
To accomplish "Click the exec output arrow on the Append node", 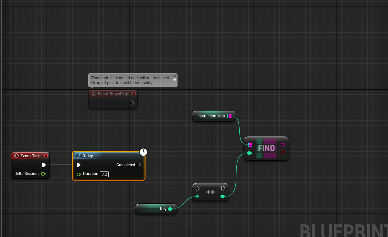I will pyautogui.click(x=223, y=188).
